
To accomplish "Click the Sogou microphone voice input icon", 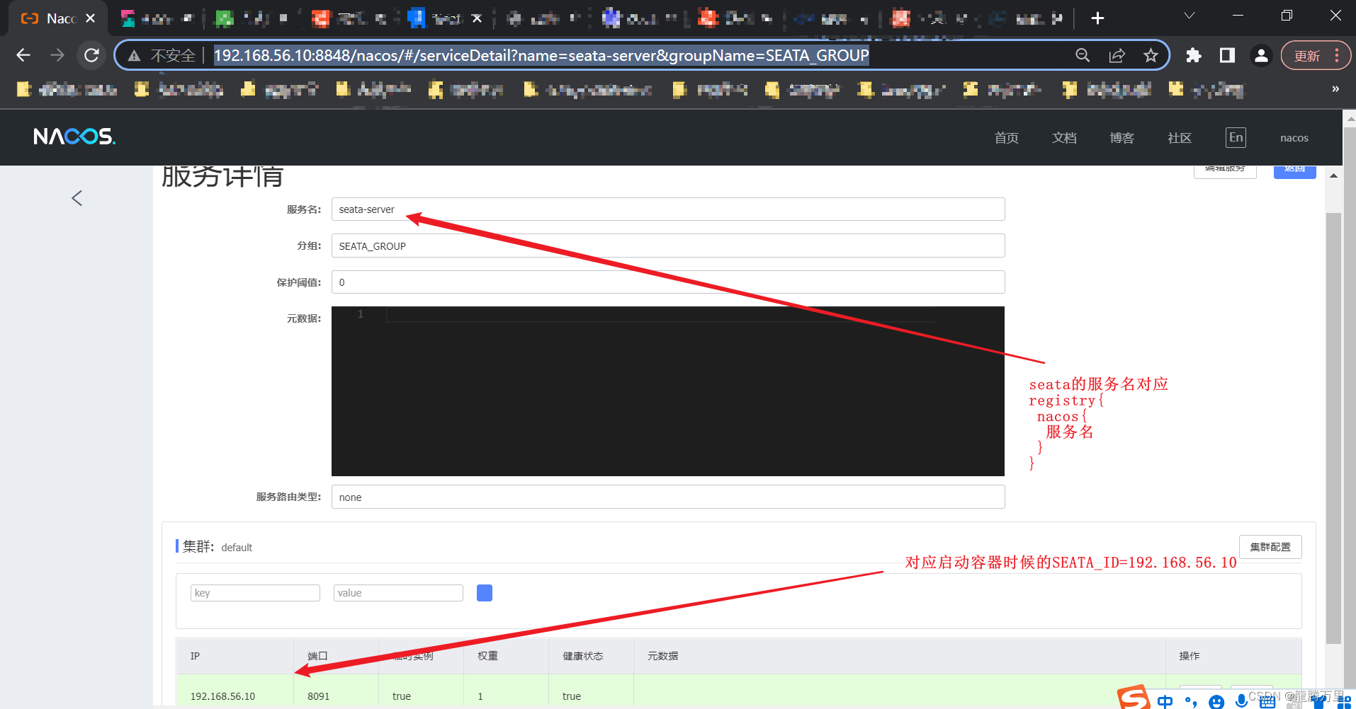I will (1241, 701).
